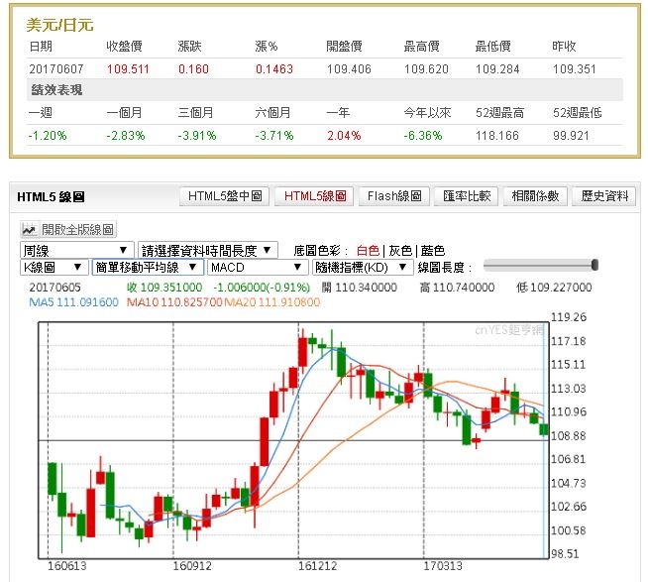Click one-month performance -2.83%
This screenshot has width=648, height=582.
tap(125, 136)
